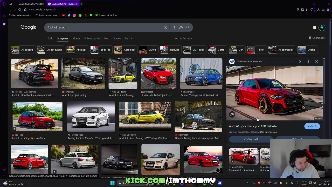Open the Highmotor Senner Tuning thumbnail

(x=198, y=117)
